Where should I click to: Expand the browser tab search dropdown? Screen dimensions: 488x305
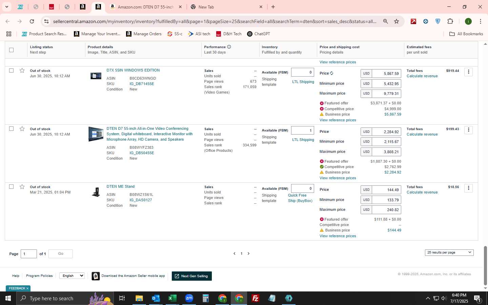point(6,7)
